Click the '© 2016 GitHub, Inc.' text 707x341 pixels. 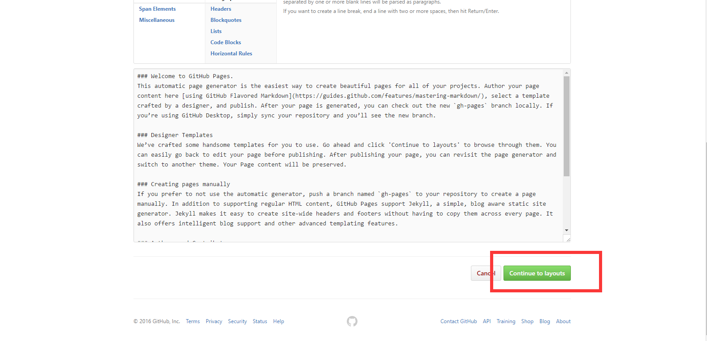pos(157,321)
